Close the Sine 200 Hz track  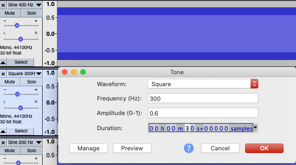3,143
